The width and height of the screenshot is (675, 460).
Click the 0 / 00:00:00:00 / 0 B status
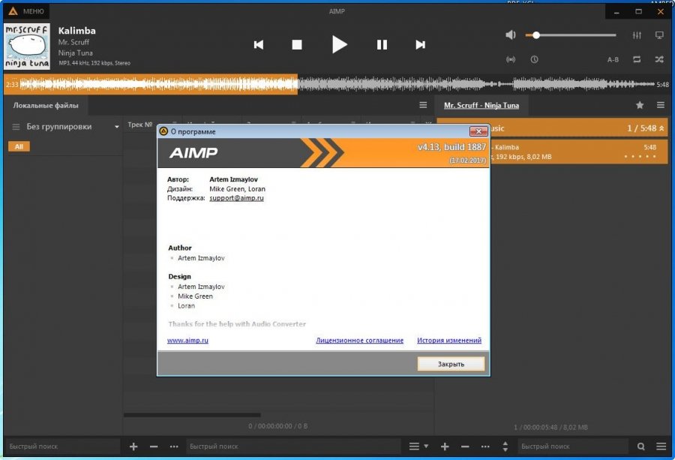click(278, 426)
